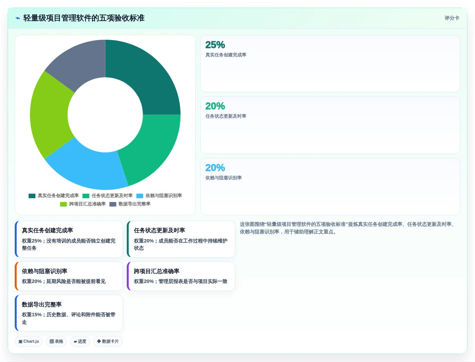Toggle the 数据导出完整率 legend swatch
Screen dimensions: 475x362
tap(113, 204)
